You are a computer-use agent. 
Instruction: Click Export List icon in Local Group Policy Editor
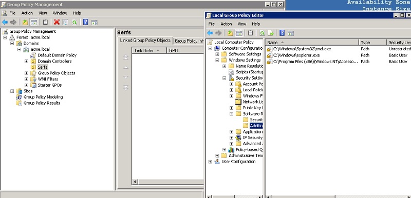pyautogui.click(x=271, y=33)
